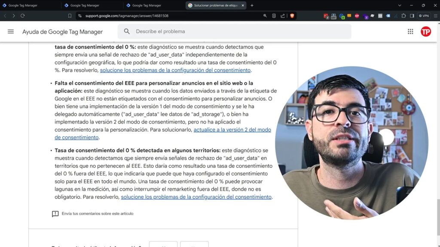Image resolution: width=440 pixels, height=247 pixels.
Task: Click the search magnifier icon in help search bar
Action: coord(127,31)
